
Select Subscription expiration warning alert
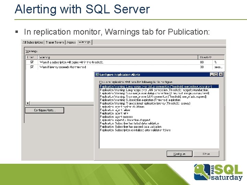140,100
